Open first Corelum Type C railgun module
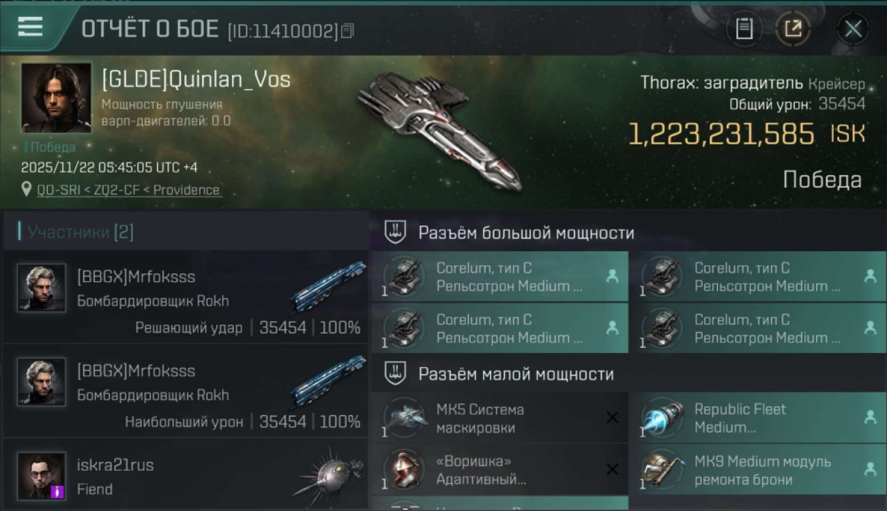Viewport: 887px width, 511px height. 500,277
